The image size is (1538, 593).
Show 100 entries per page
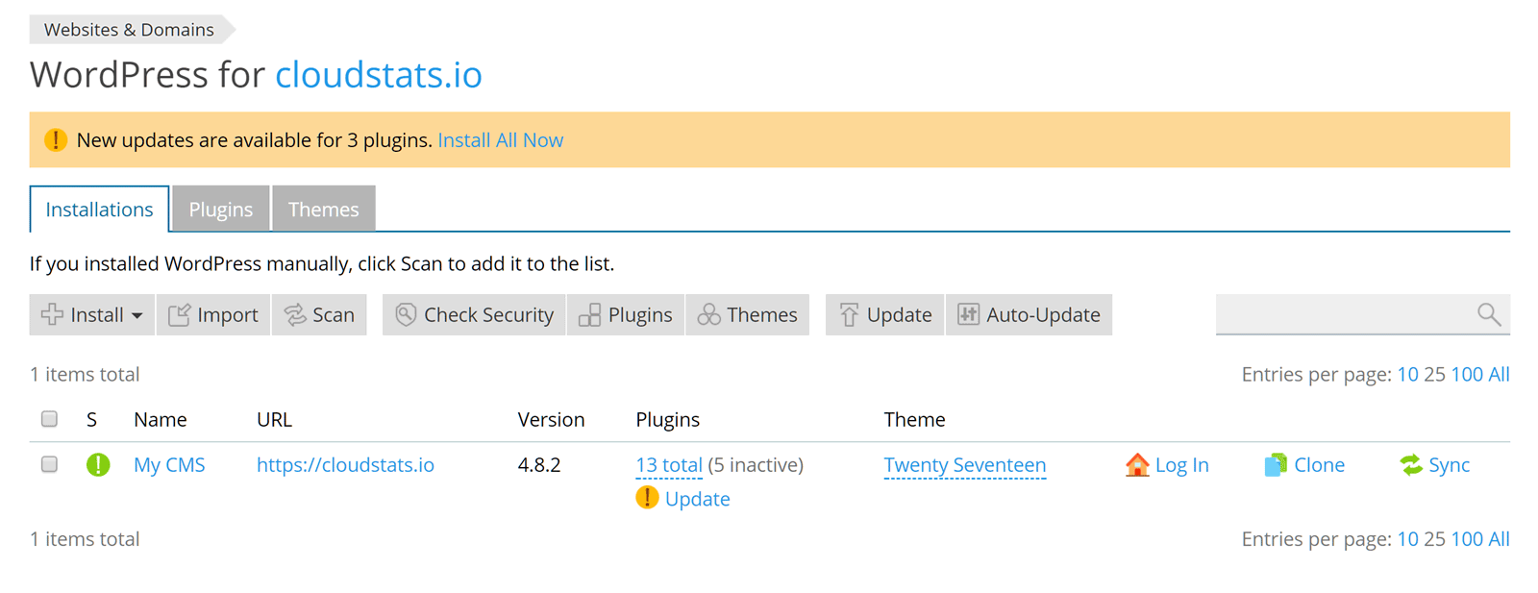(x=1468, y=374)
